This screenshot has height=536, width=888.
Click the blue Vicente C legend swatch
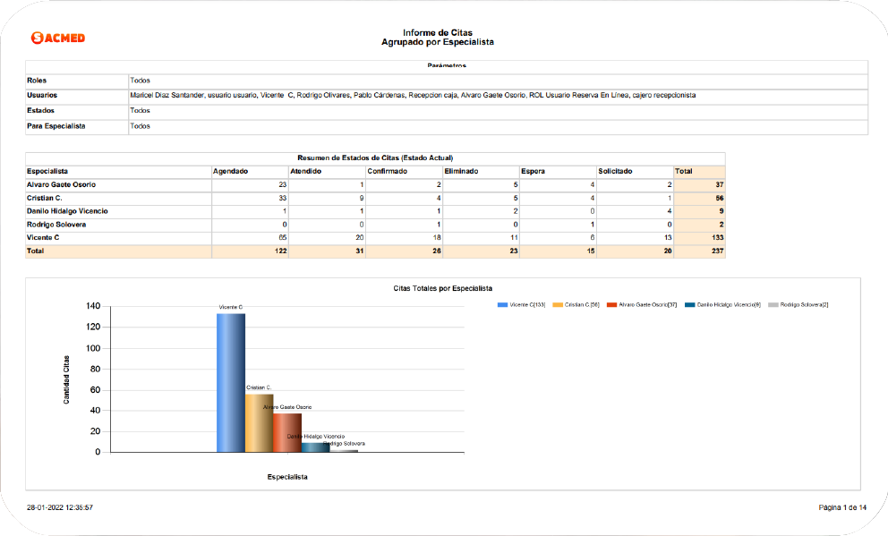[502, 305]
